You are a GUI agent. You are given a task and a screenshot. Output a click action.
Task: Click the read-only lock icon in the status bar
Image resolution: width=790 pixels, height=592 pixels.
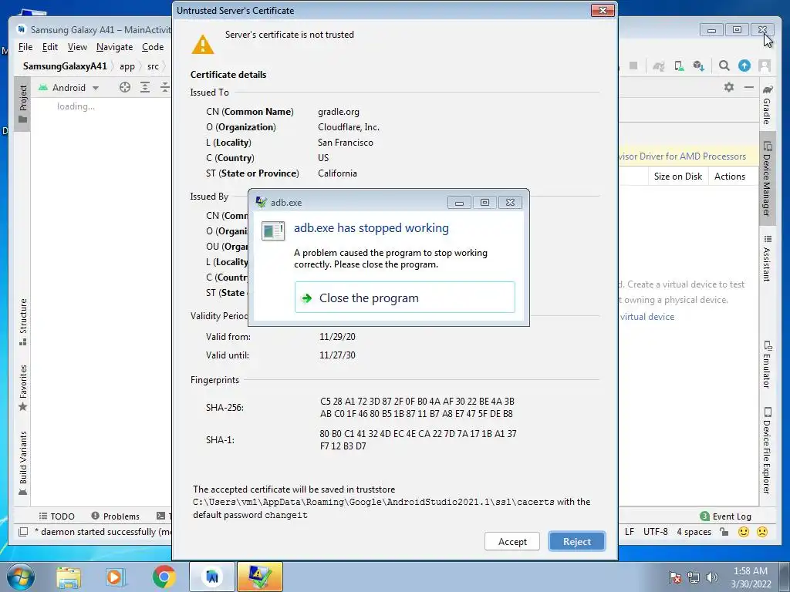(x=724, y=532)
